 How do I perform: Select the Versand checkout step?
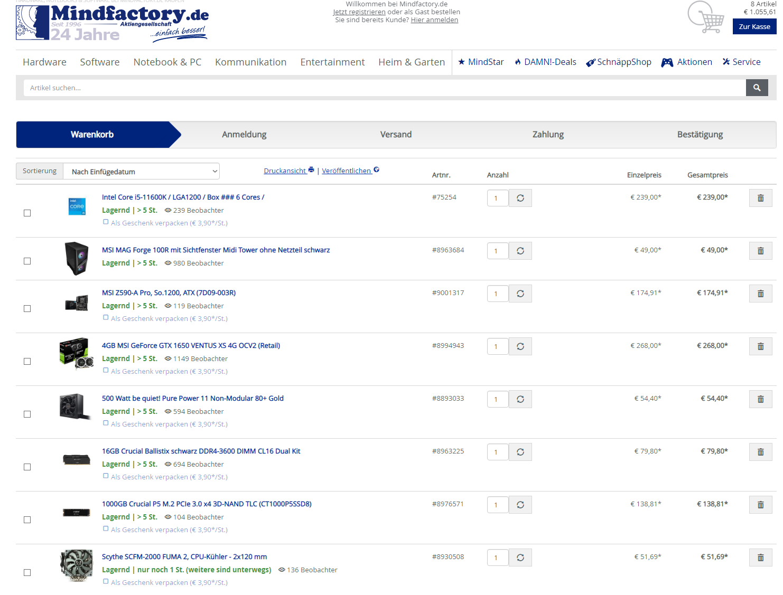point(396,135)
